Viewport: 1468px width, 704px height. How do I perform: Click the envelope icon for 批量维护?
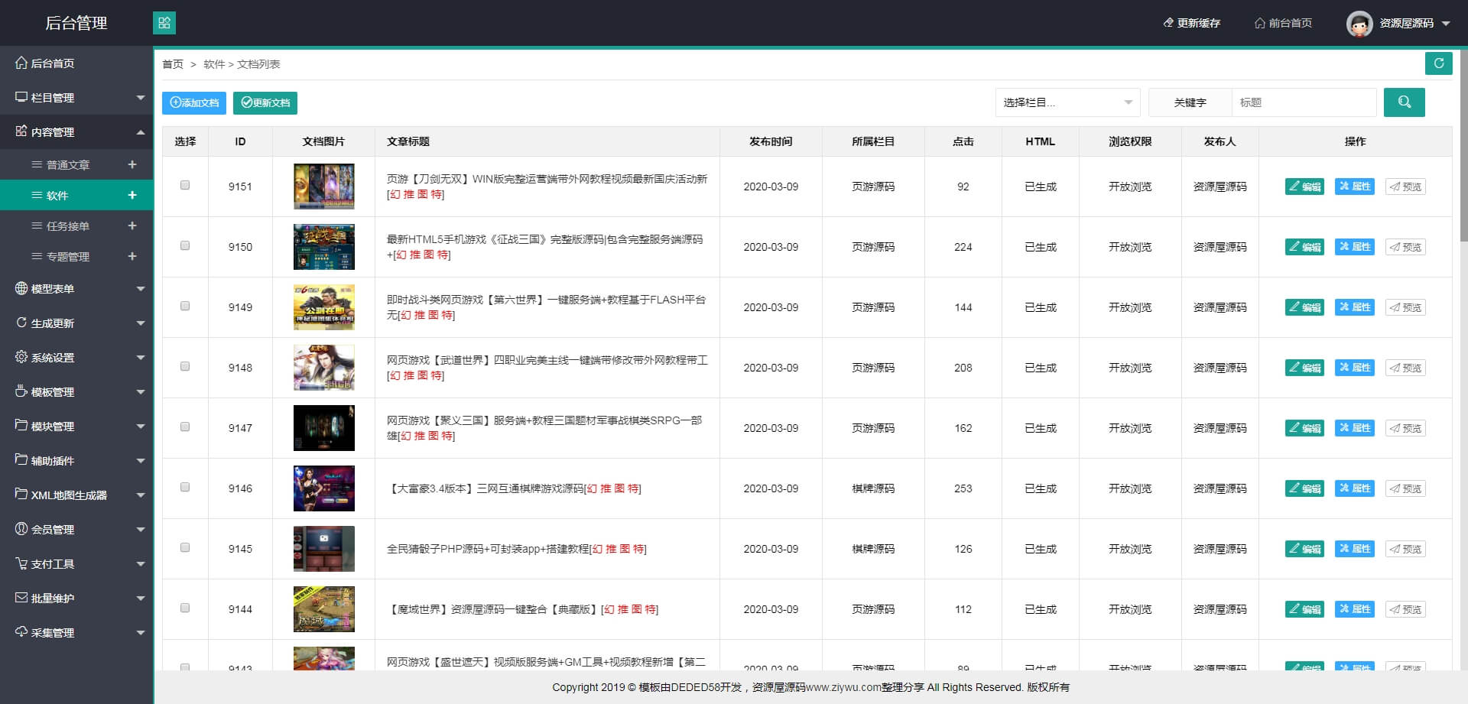(21, 598)
